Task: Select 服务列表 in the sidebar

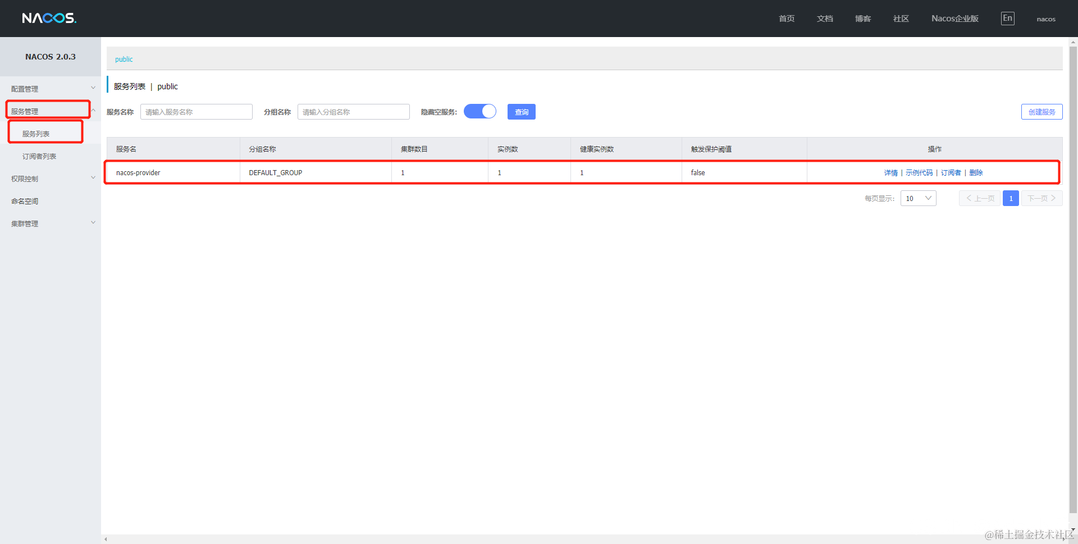Action: [x=36, y=134]
